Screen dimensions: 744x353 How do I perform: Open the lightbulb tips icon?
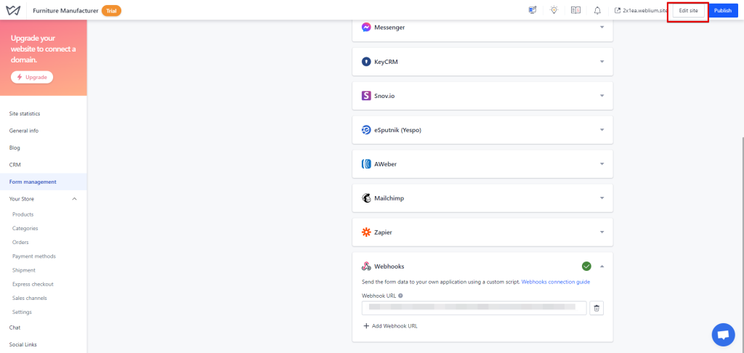click(554, 11)
